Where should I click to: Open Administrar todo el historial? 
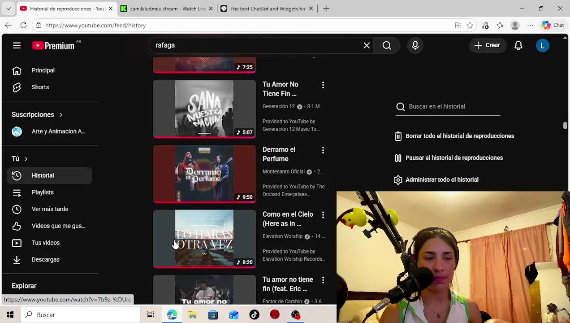click(436, 179)
